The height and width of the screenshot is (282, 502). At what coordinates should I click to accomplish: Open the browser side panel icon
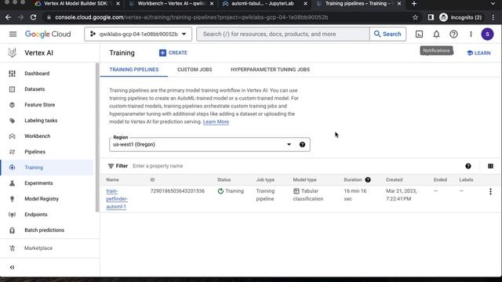[x=431, y=17]
